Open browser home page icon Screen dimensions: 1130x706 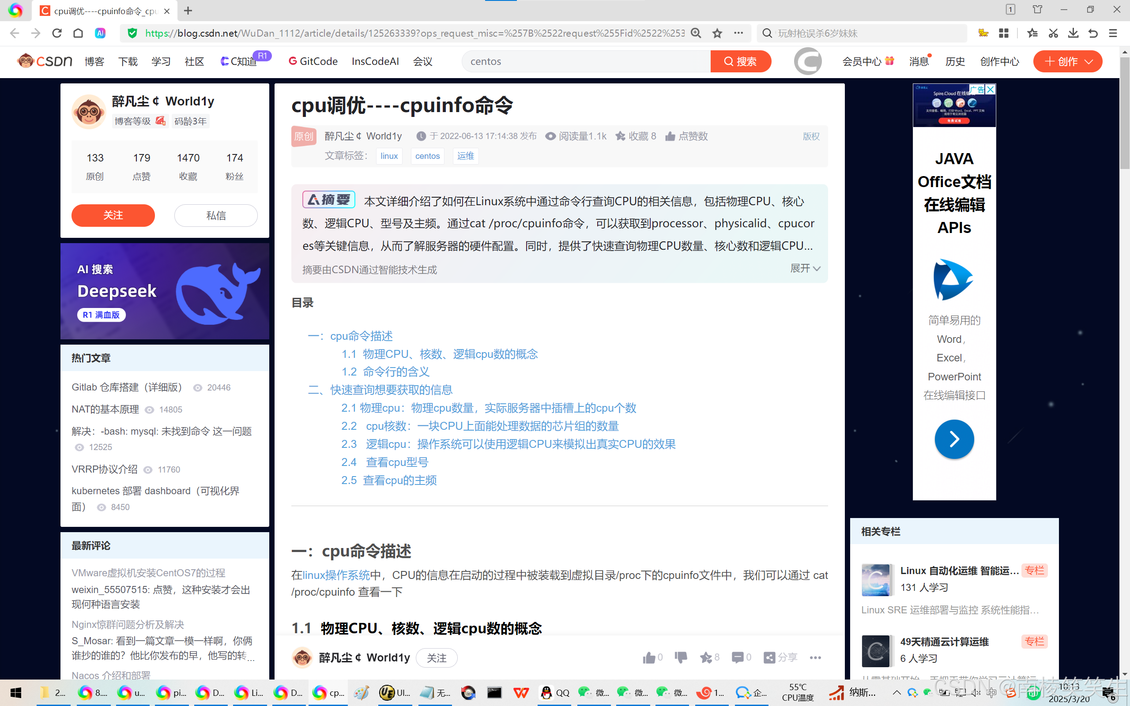click(78, 33)
